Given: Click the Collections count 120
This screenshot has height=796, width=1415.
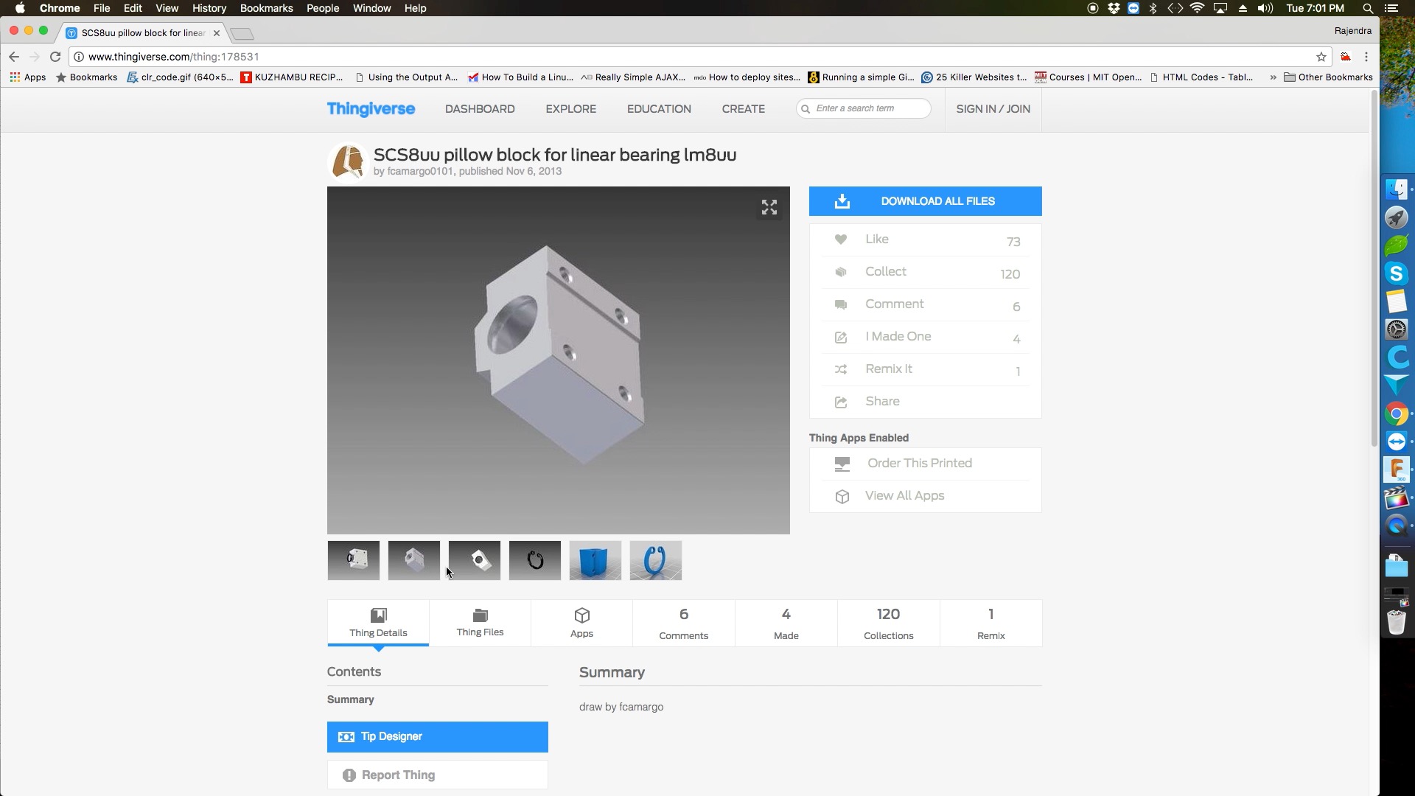Looking at the screenshot, I should point(888,613).
